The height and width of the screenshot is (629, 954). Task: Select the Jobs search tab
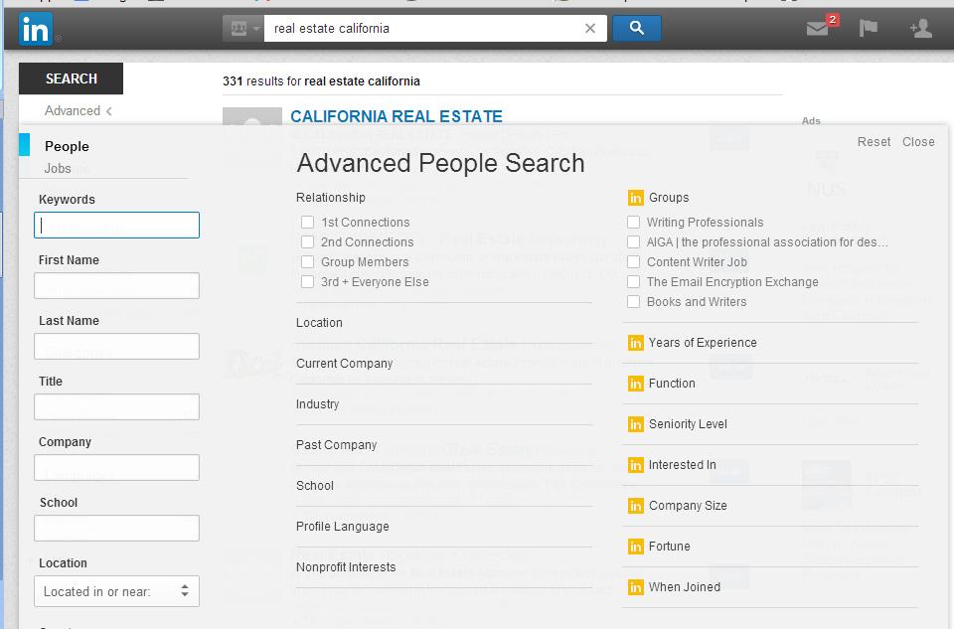click(x=58, y=169)
